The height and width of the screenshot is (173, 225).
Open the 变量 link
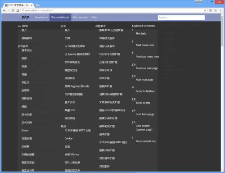tap(24, 66)
